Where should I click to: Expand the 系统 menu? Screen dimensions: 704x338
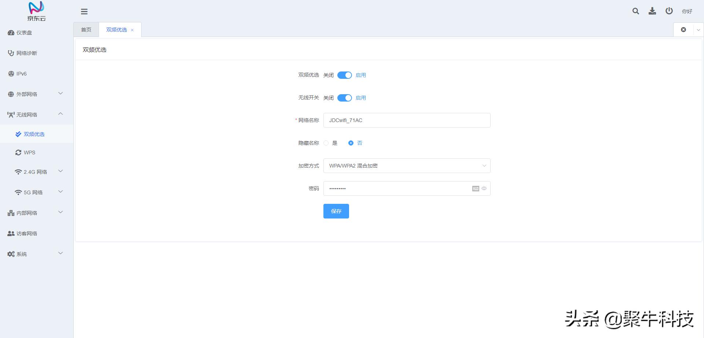37,254
